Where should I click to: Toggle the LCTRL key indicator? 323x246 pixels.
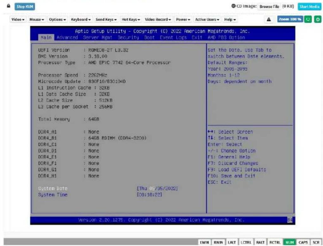point(246,242)
